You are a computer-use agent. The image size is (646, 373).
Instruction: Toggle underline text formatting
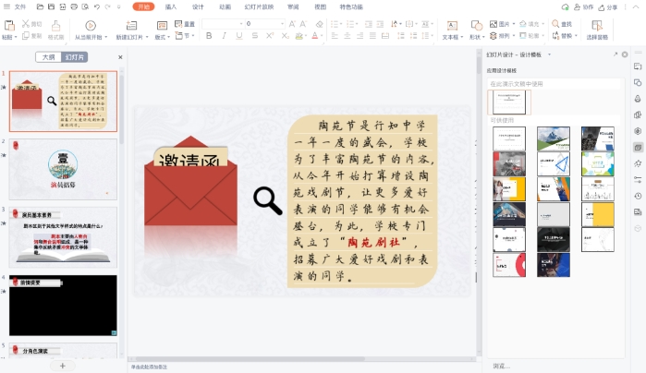237,36
